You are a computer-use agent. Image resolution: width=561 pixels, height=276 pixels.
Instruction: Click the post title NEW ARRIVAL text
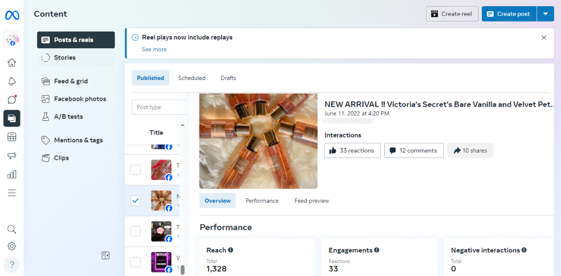click(x=439, y=104)
